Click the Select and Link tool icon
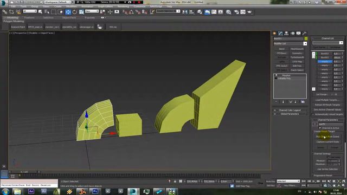The width and height of the screenshot is (347, 195). coord(5,12)
